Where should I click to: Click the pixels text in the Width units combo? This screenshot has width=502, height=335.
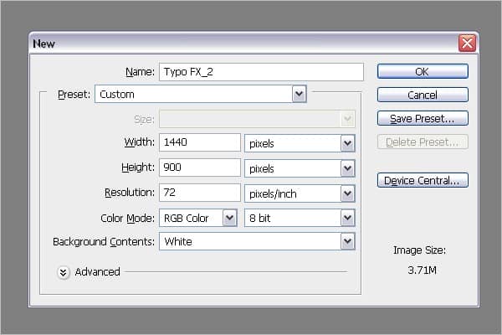click(x=262, y=143)
